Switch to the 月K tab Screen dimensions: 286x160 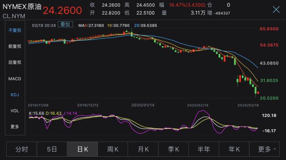pyautogui.click(x=143, y=149)
